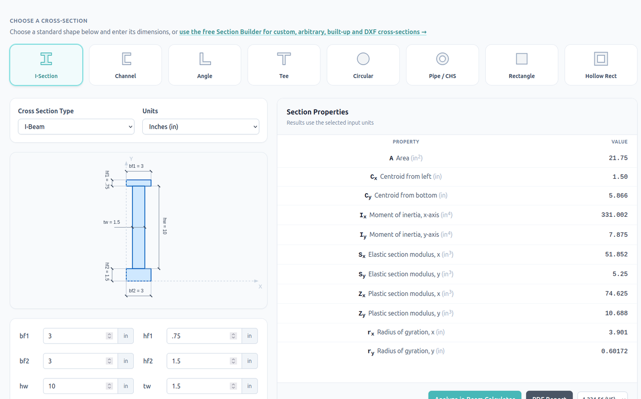This screenshot has height=399, width=641.
Task: Click the Analyze in Beam Calculator button
Action: coord(475,395)
